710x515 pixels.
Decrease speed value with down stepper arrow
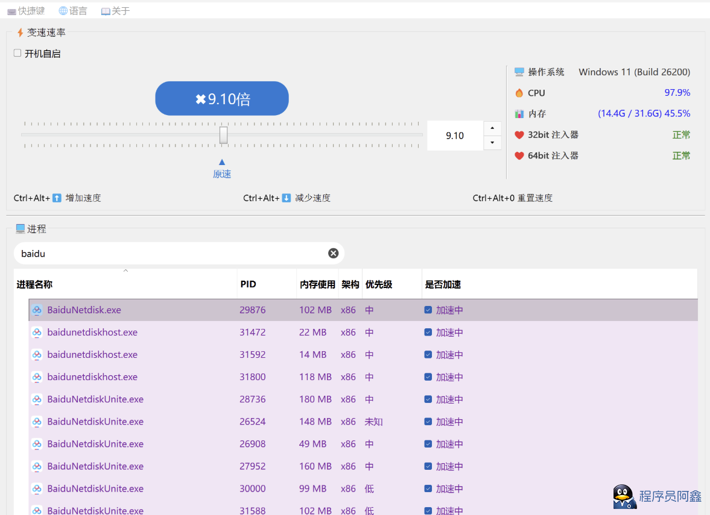pyautogui.click(x=493, y=143)
